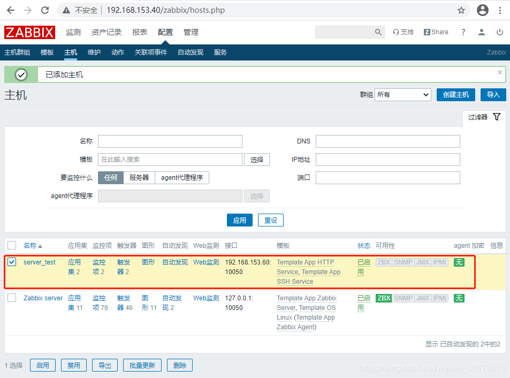
Task: Select 任何 monitoring option
Action: pos(111,178)
